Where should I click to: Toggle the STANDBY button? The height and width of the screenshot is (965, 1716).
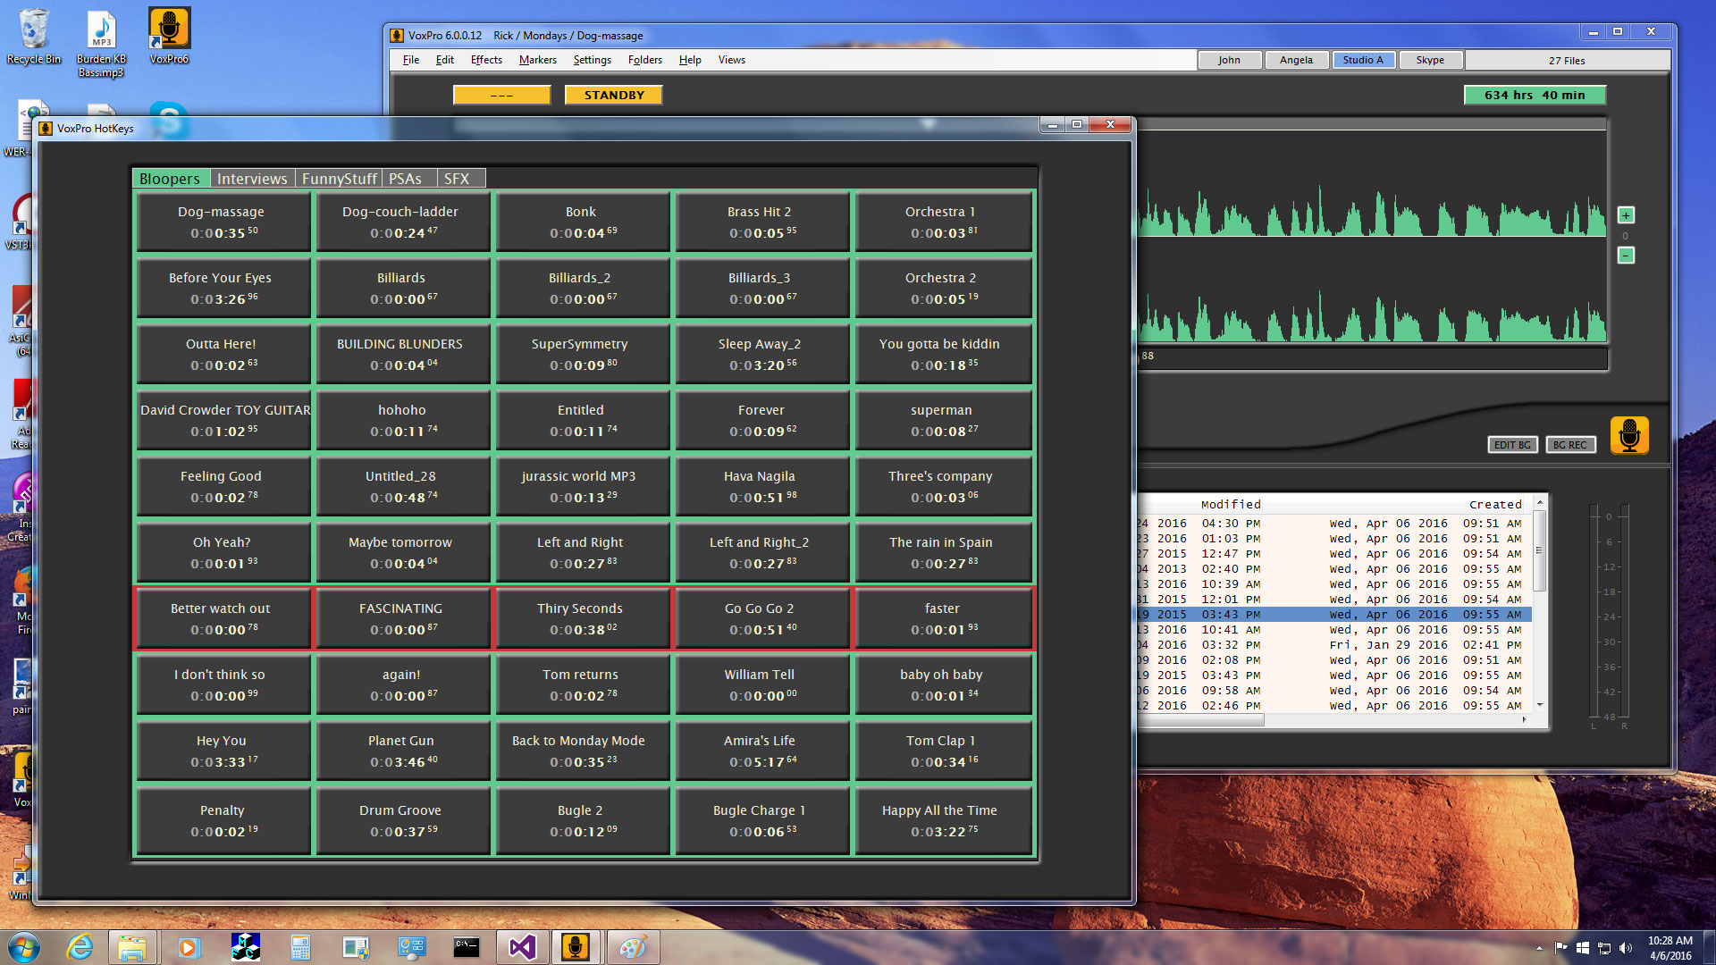(613, 95)
